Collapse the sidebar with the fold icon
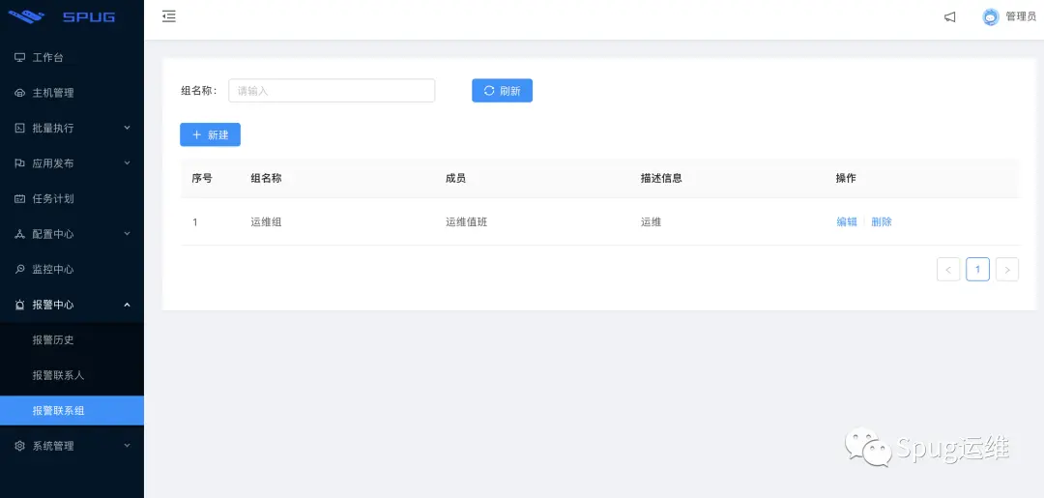The image size is (1044, 498). [x=169, y=16]
